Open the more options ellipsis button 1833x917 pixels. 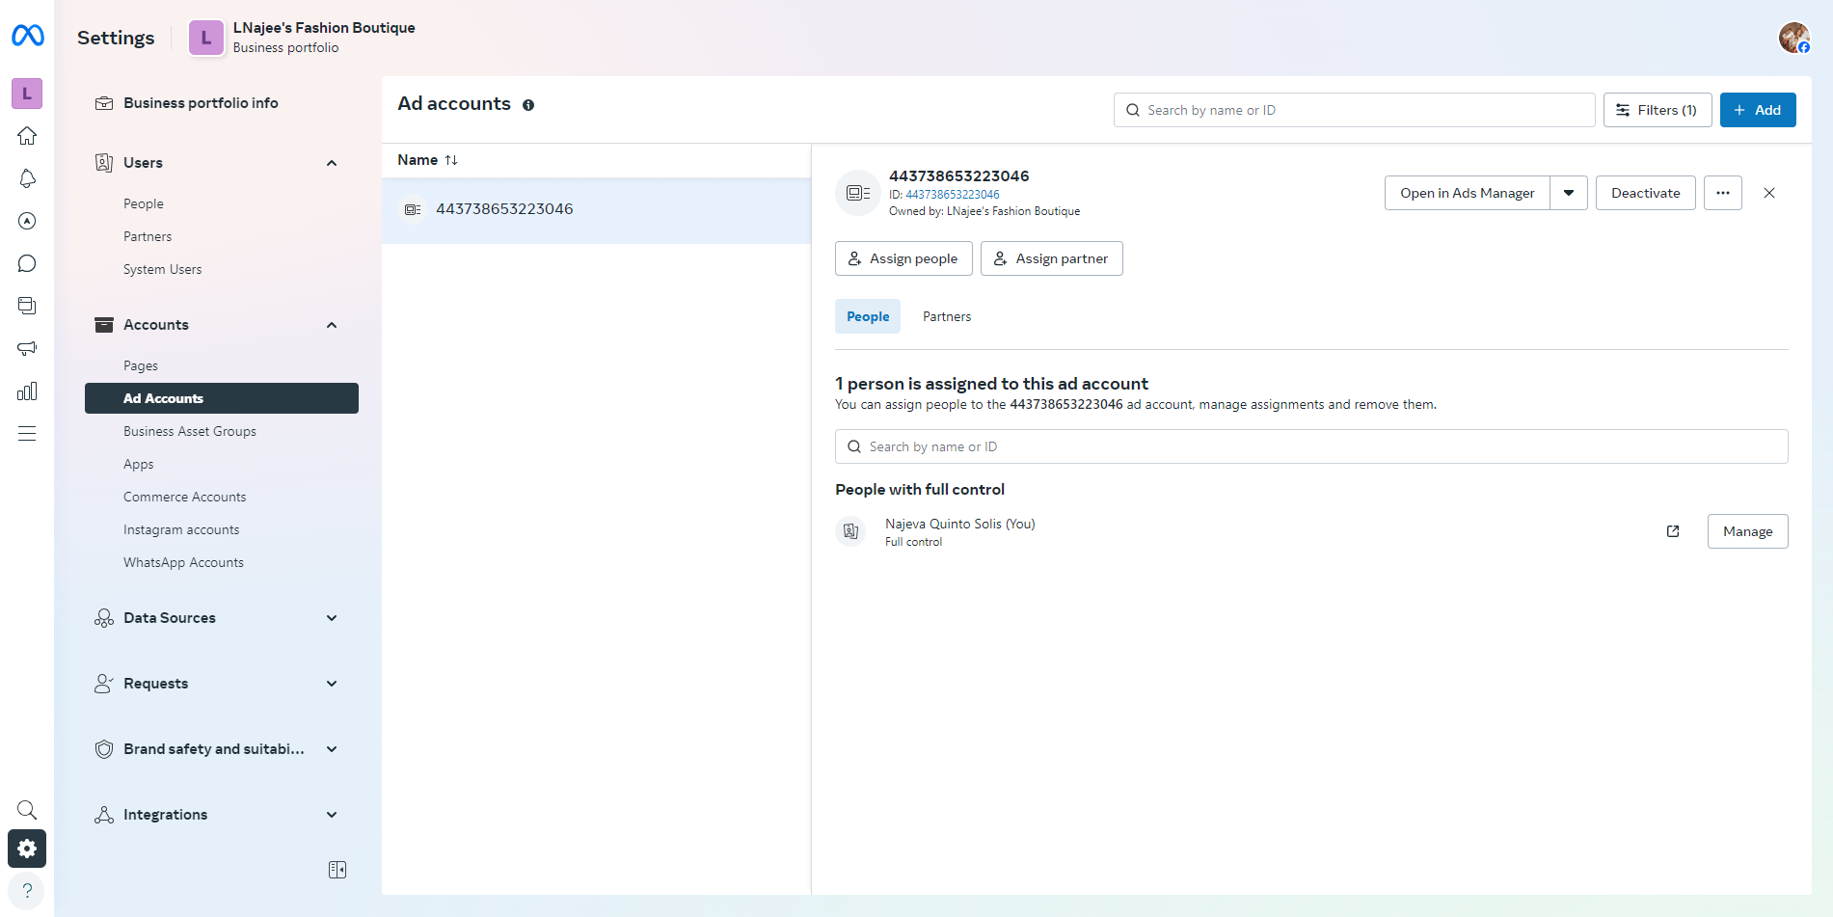1723,193
